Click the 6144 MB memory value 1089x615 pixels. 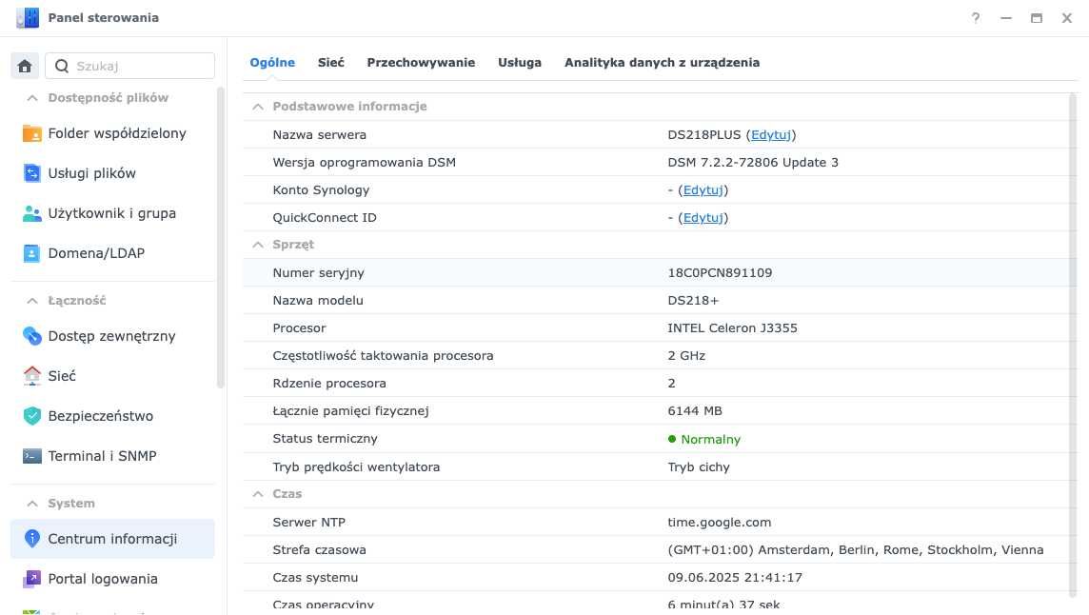tap(695, 411)
